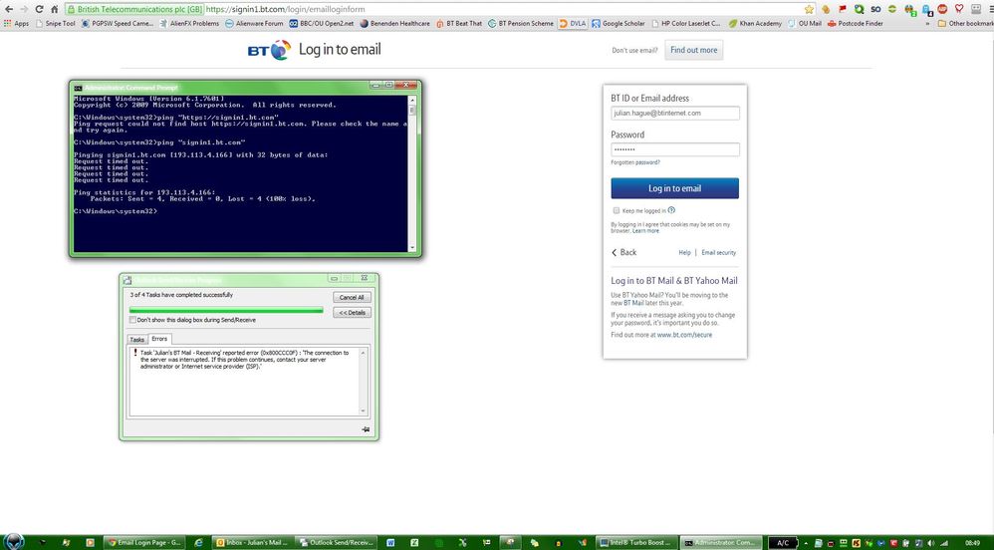Screen dimensions: 994x550
Task: Open the Snipe Tool bookmark
Action: 55,24
